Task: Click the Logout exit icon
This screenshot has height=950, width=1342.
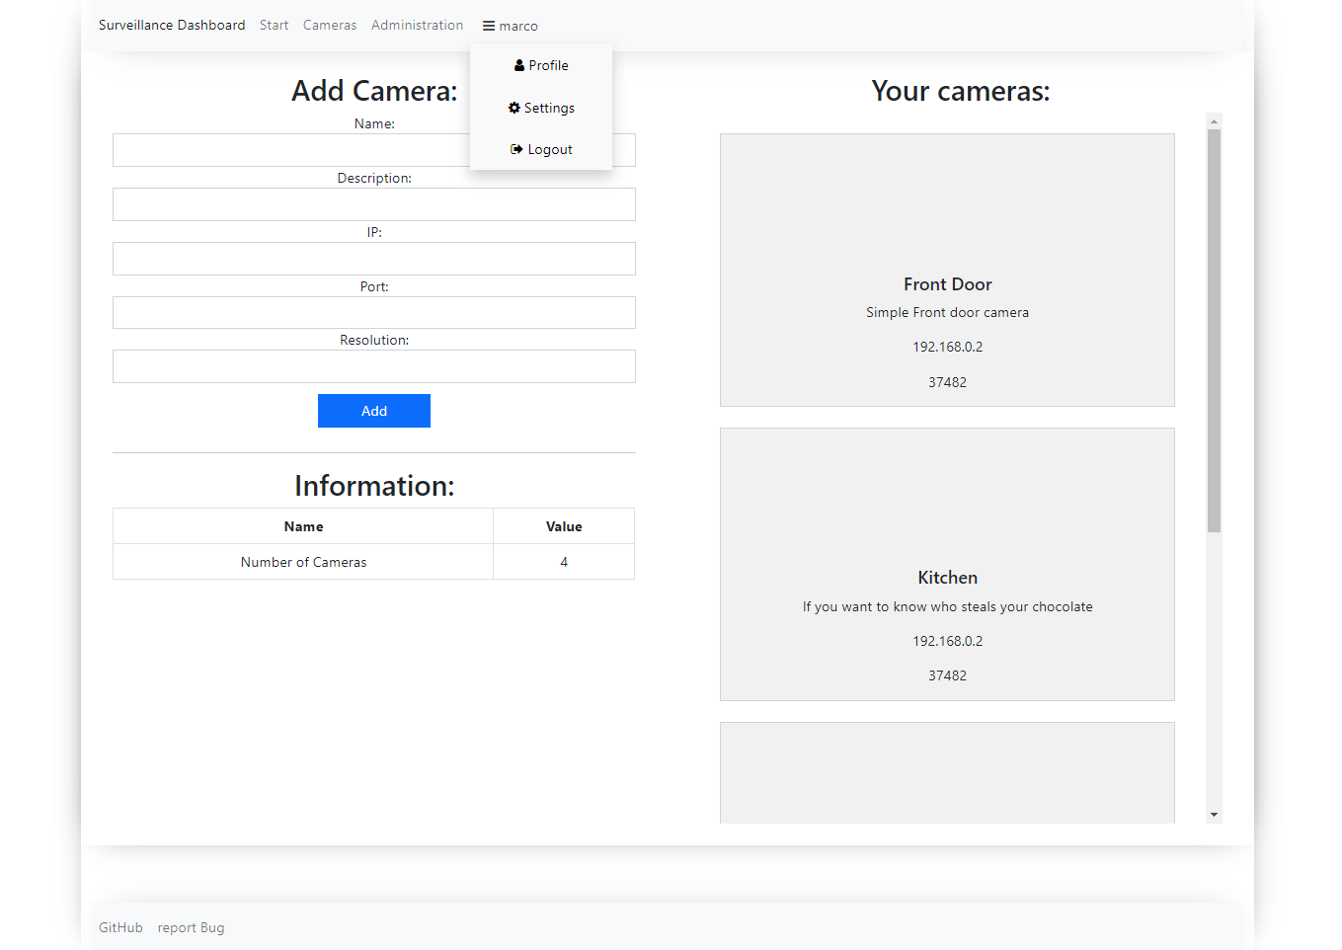Action: (x=516, y=148)
